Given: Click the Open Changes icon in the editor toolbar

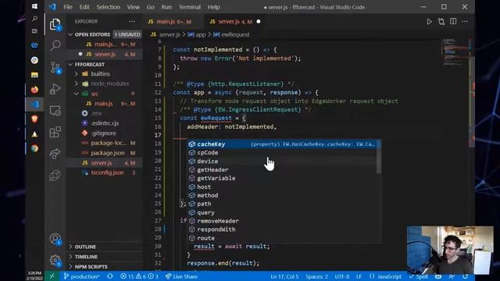Looking at the screenshot, I should [441, 22].
